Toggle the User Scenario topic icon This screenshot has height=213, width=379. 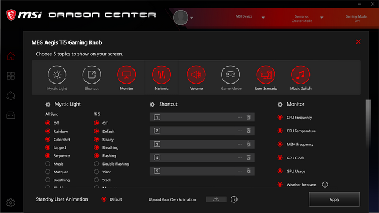click(x=266, y=75)
